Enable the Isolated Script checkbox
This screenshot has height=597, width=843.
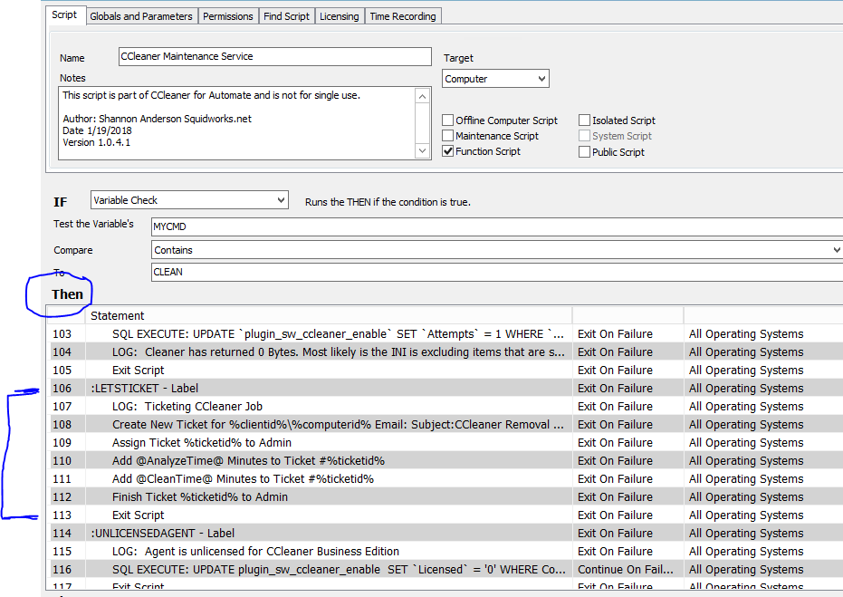584,120
